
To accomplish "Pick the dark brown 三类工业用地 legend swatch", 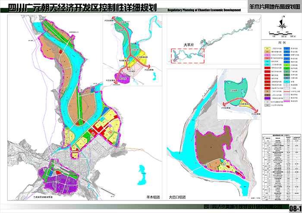I will click(267, 95).
